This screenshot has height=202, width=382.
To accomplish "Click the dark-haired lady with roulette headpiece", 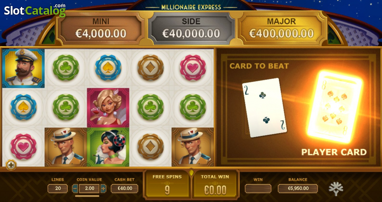I will pyautogui.click(x=108, y=147).
